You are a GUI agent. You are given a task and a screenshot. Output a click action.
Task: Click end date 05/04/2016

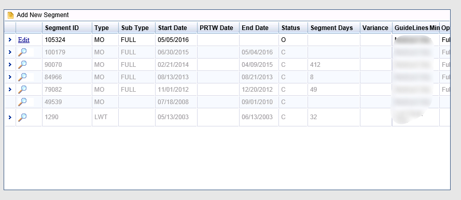coord(257,52)
